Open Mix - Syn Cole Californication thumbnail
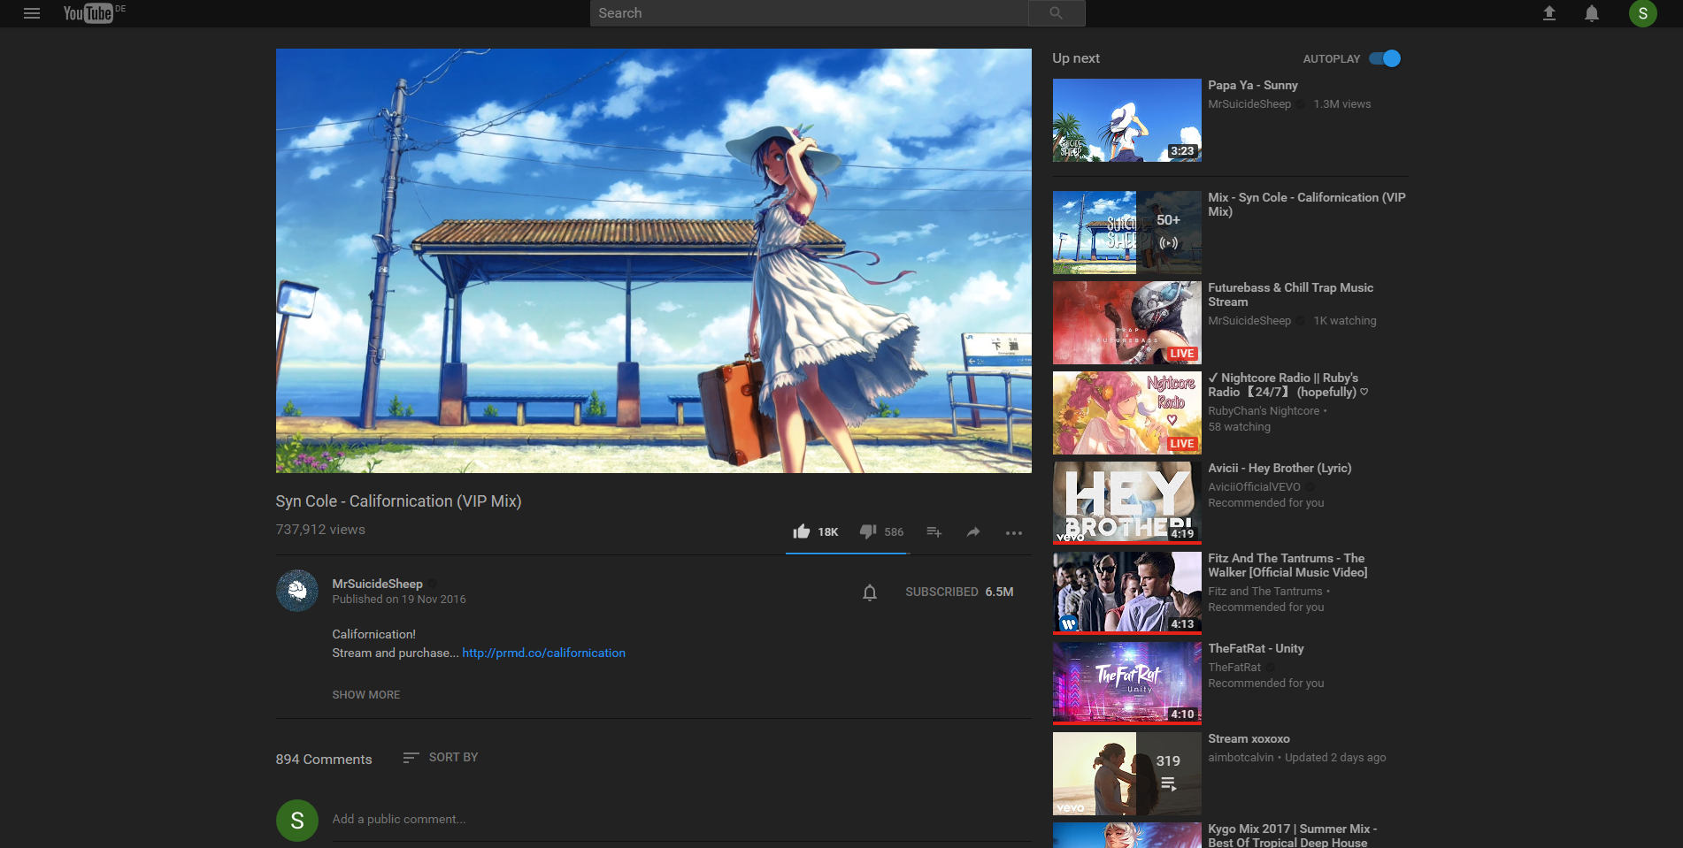 (1127, 233)
